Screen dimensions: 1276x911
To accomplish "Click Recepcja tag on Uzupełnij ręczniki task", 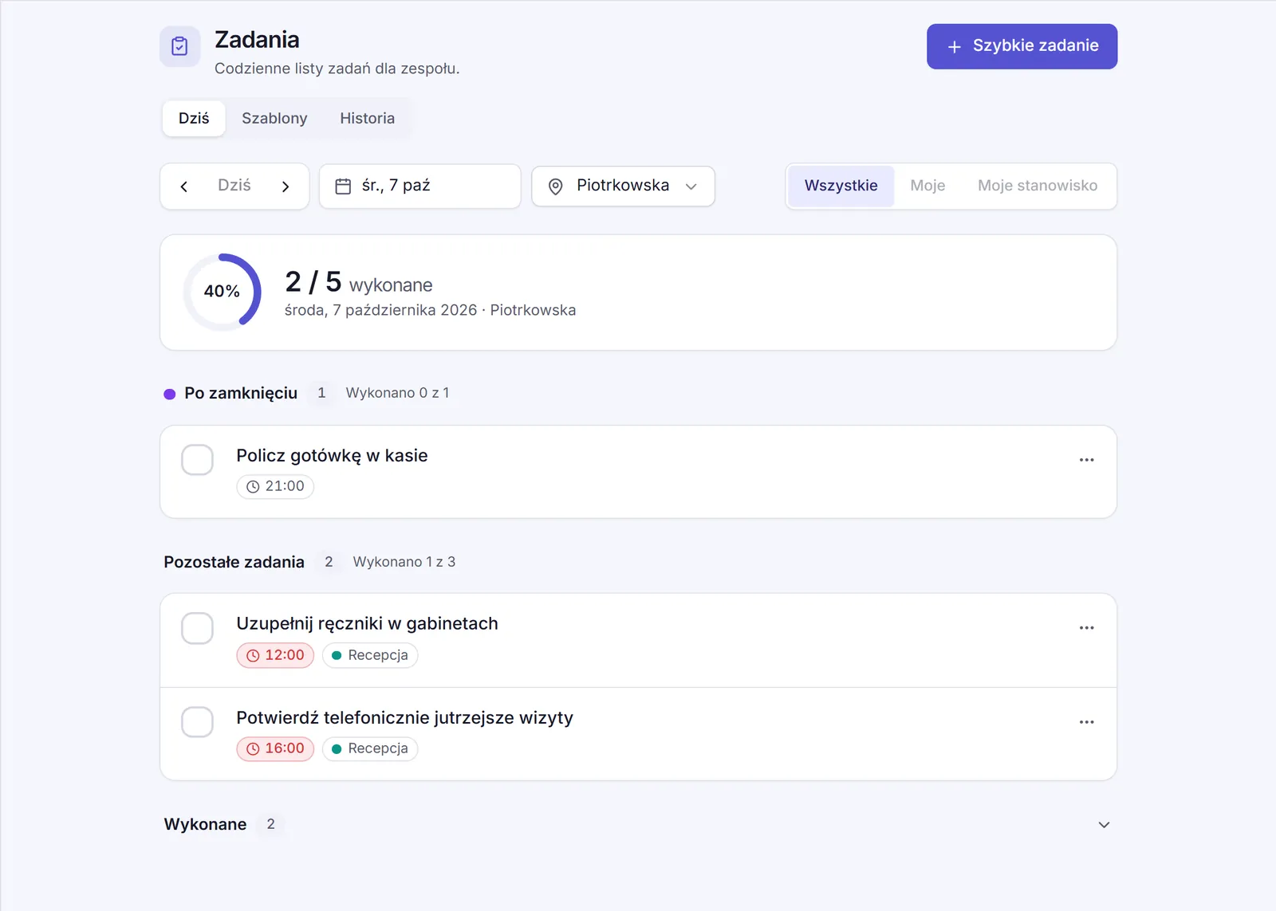I will pyautogui.click(x=370, y=655).
